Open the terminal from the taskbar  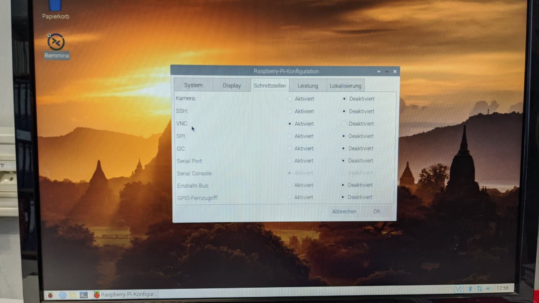[x=84, y=295]
